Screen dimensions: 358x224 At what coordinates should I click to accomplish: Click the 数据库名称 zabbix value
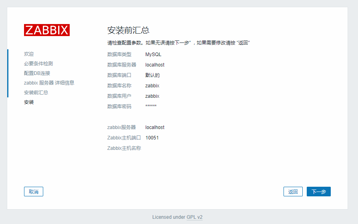(x=152, y=86)
